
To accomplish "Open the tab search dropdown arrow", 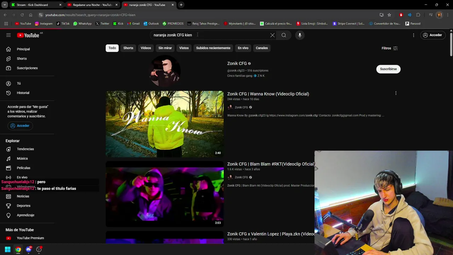I will tap(4, 5).
